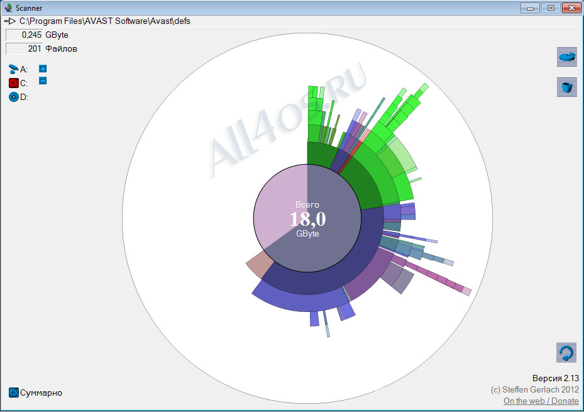Open the On the web / Donate link
584x412 pixels.
(x=541, y=401)
